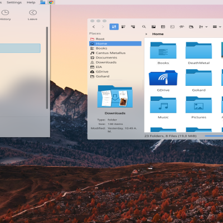The image size is (223, 223).
Task: Select the highlighted blue entry in left window
Action: pos(20,49)
